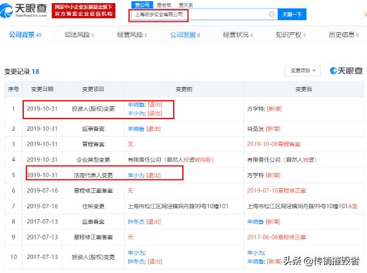367x273 pixels.
Task: Open 钟冬杰 link in row 8
Action: 136,222
